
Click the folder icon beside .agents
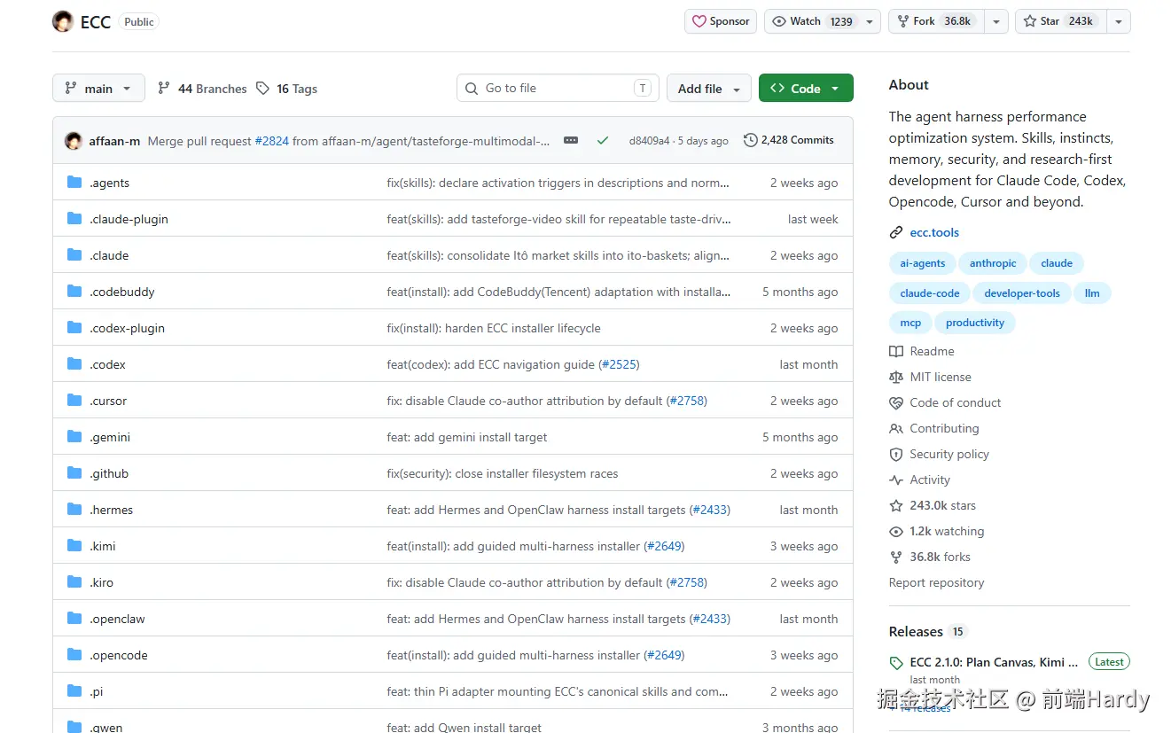(x=74, y=183)
